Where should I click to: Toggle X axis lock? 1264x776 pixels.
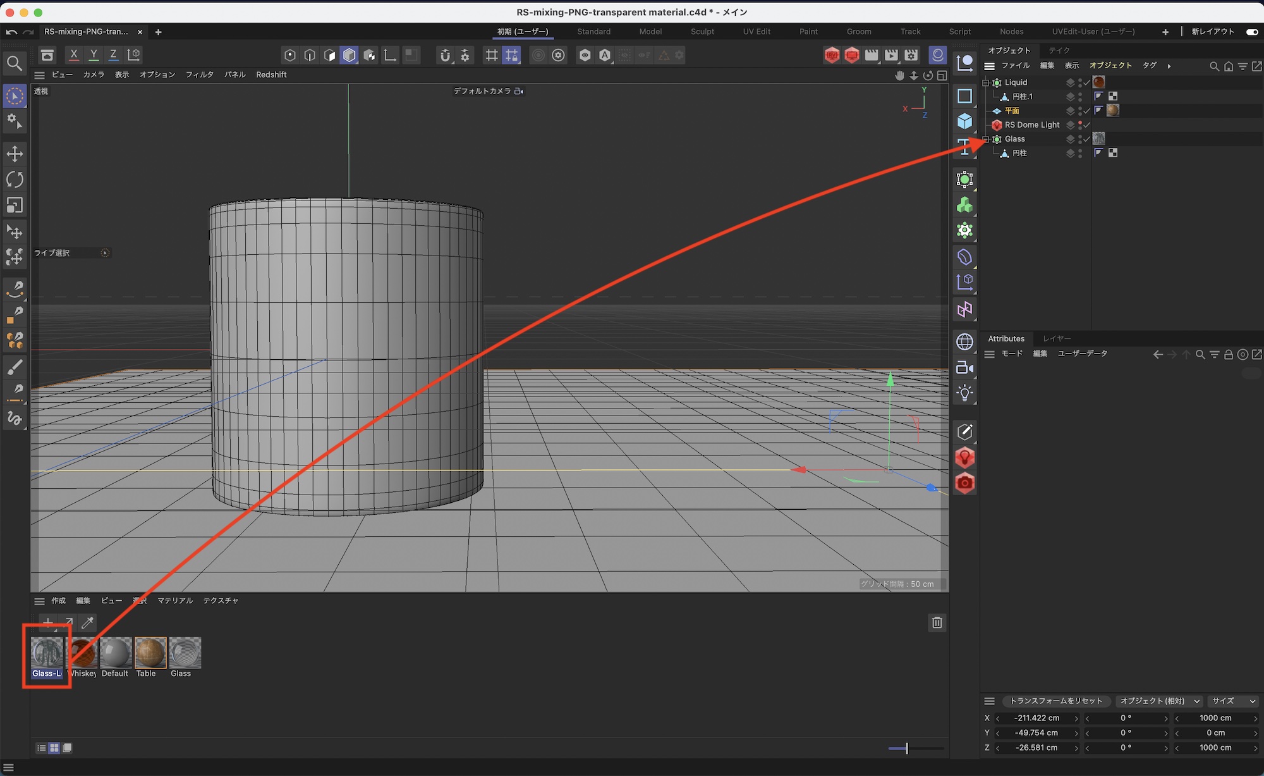click(x=74, y=55)
